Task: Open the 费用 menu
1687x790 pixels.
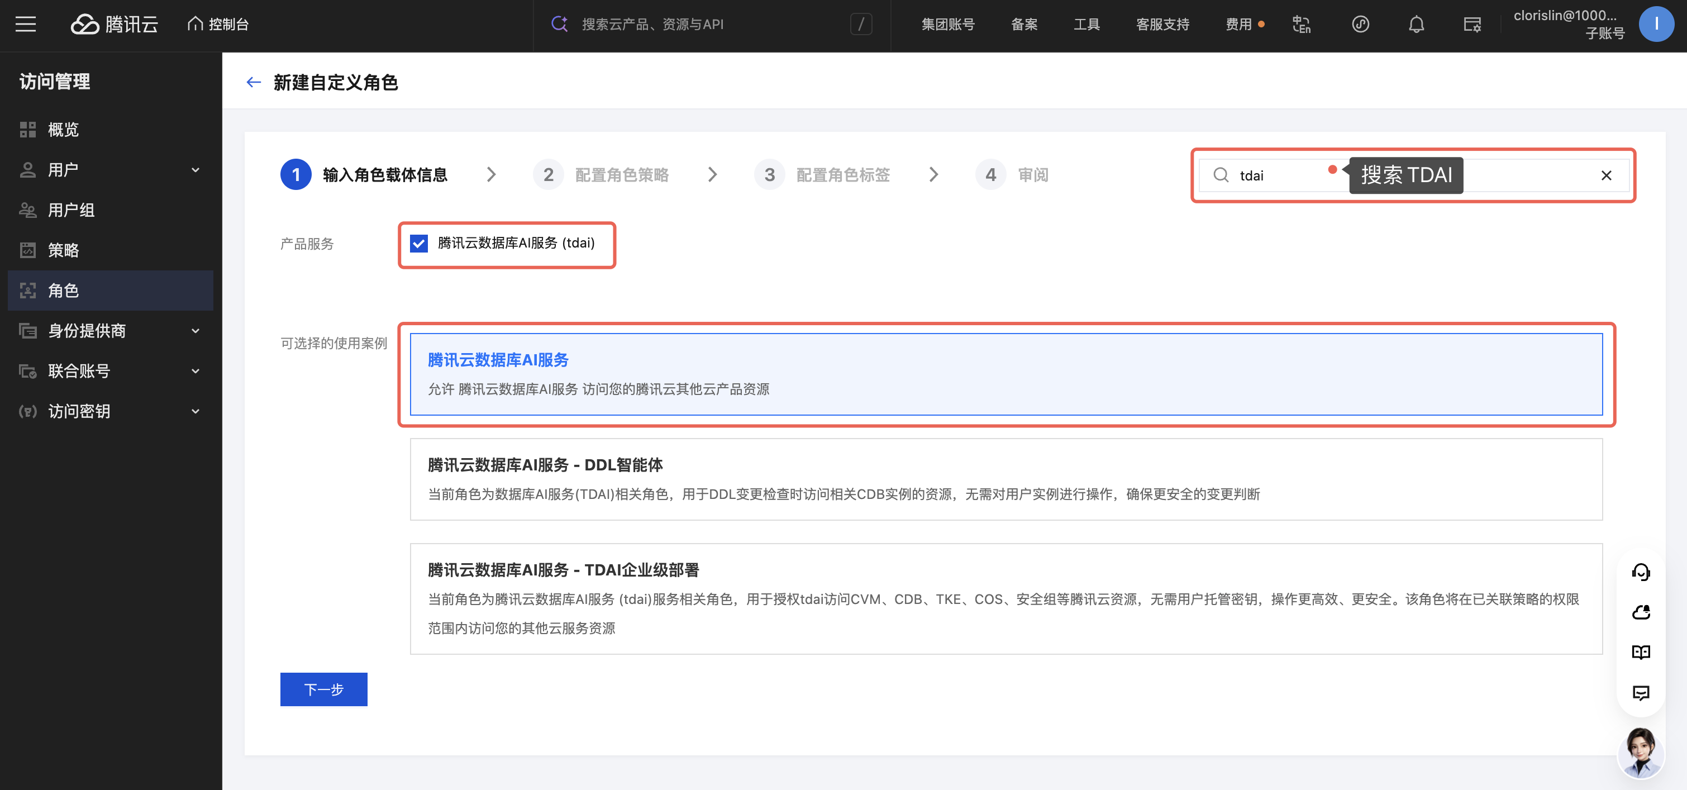Action: [x=1238, y=24]
